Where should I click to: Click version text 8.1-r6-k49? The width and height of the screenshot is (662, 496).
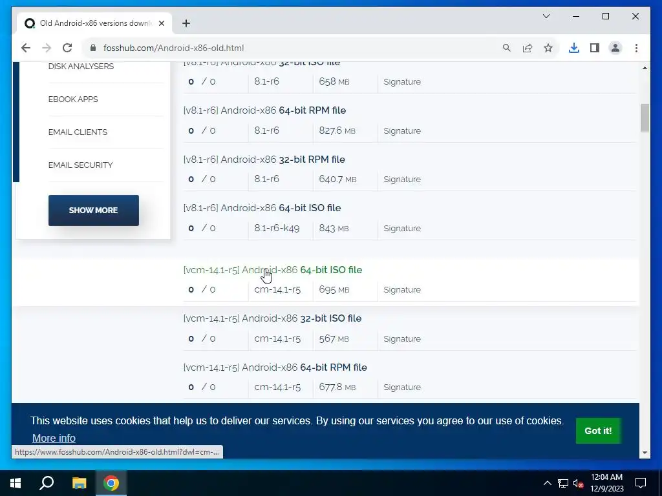pyautogui.click(x=277, y=228)
